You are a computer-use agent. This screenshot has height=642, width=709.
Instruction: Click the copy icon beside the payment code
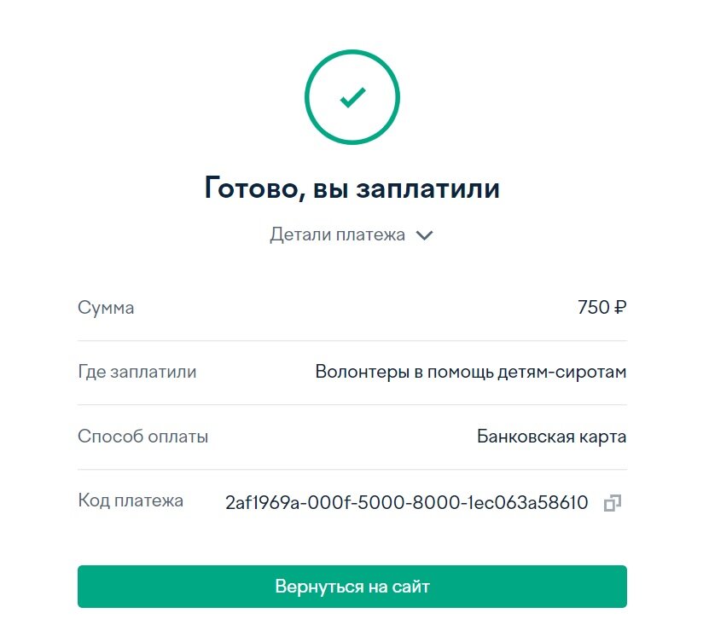pos(611,503)
